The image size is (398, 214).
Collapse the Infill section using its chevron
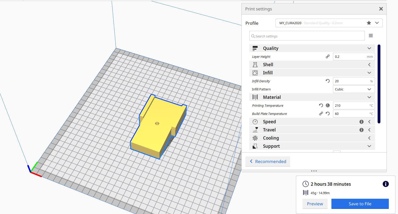[369, 73]
